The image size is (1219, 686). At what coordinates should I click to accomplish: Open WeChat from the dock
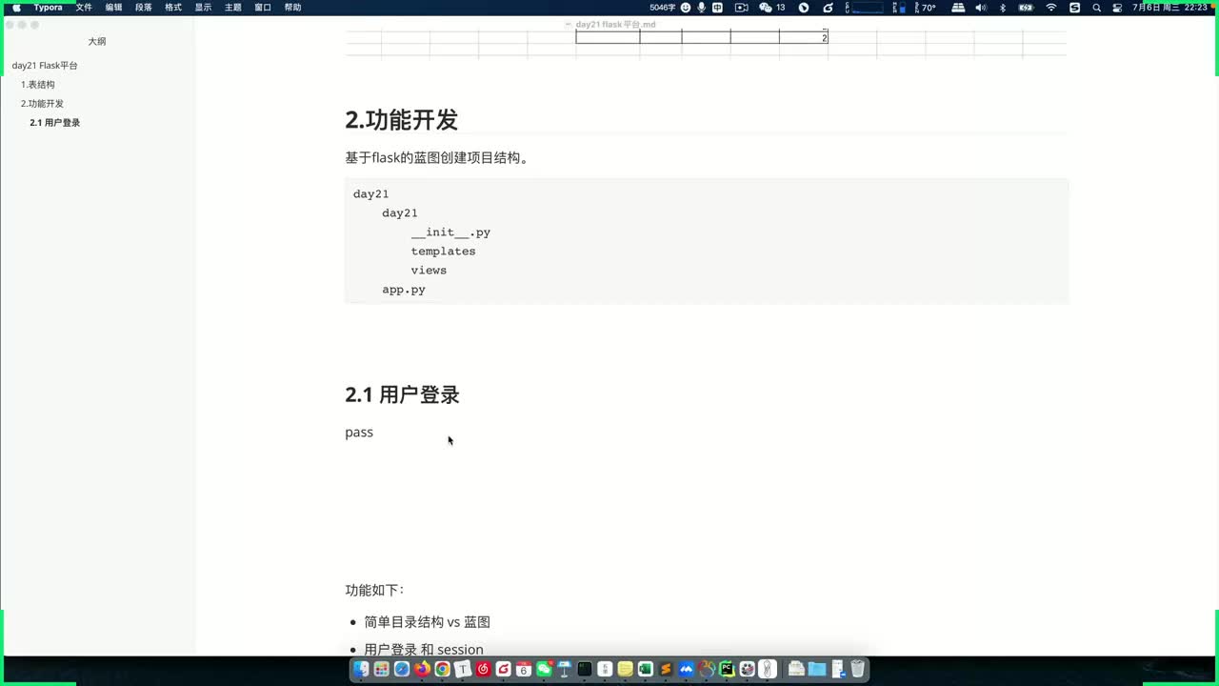pos(544,669)
